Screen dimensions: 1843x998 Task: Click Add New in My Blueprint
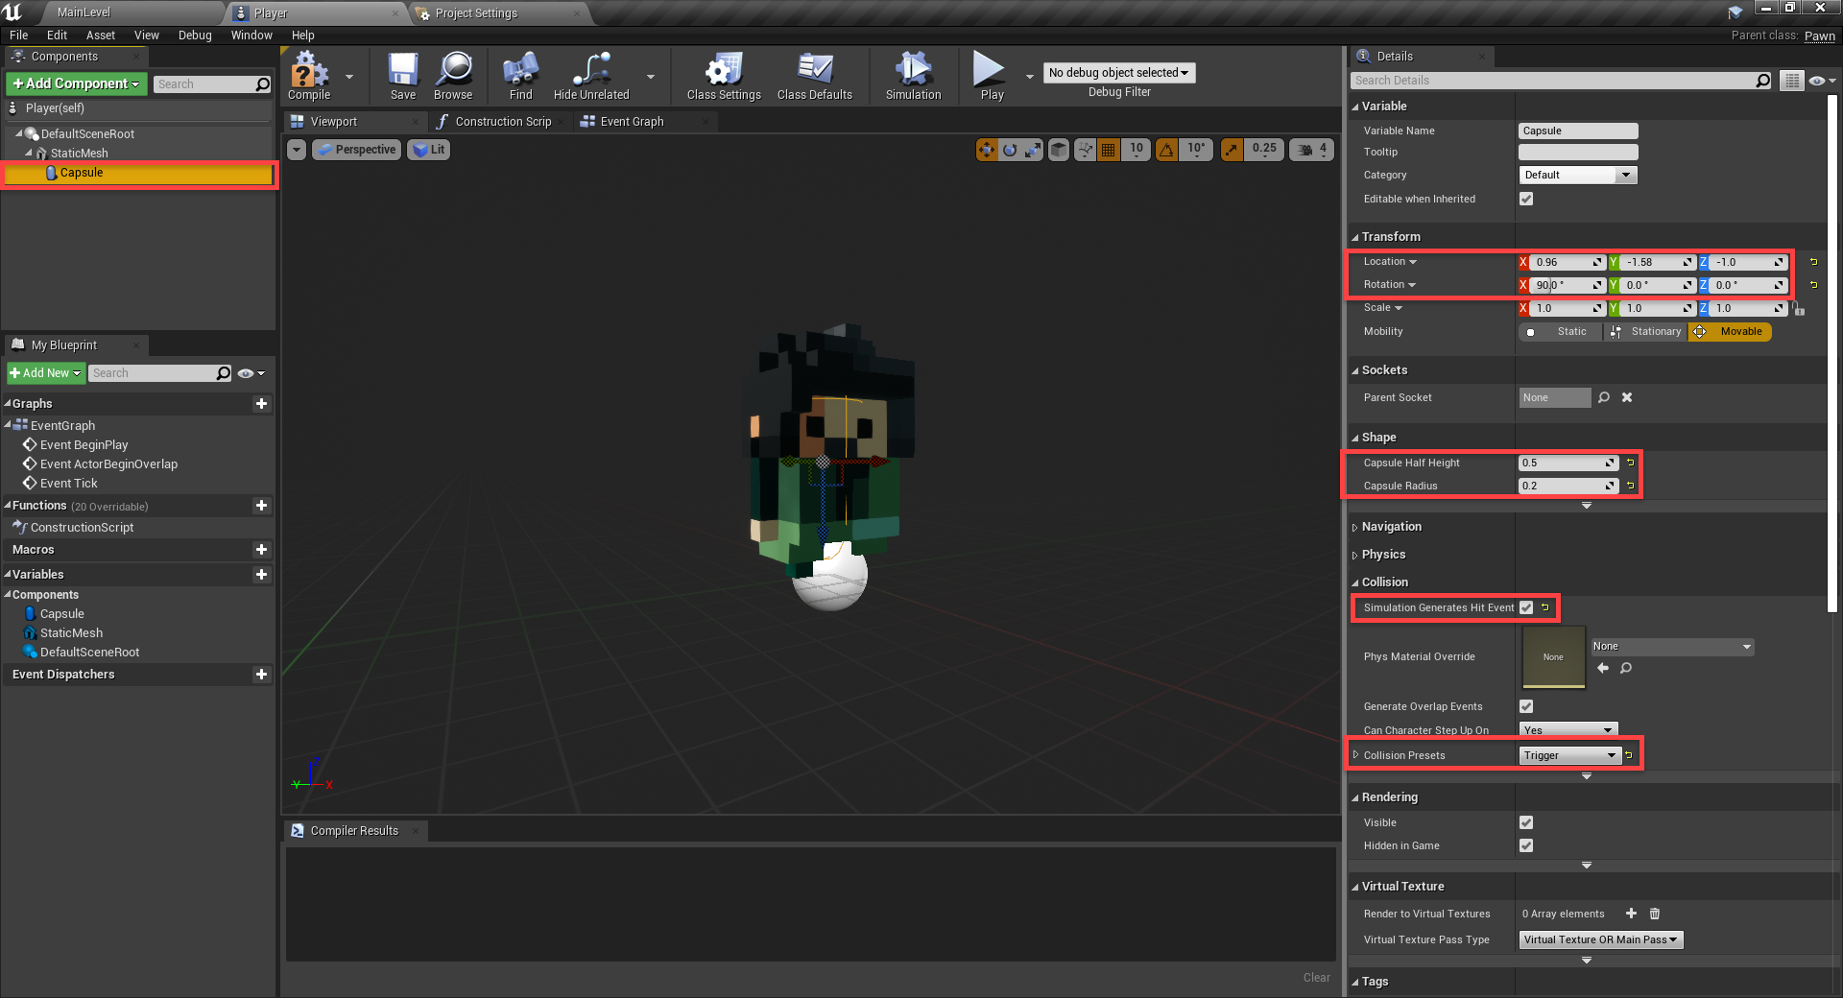coord(46,373)
